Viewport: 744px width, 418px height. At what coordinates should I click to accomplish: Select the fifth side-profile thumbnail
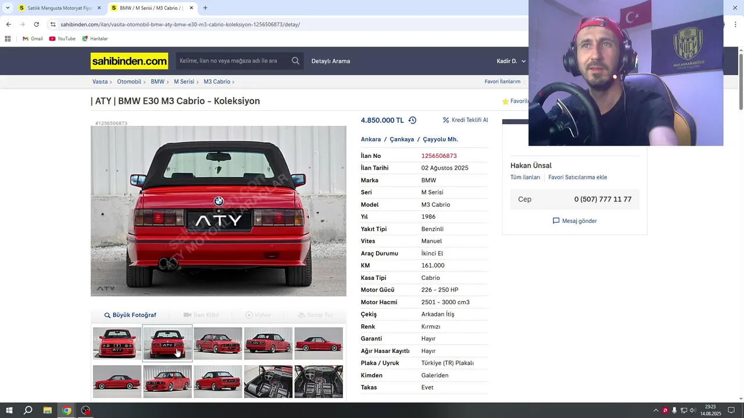[x=319, y=343]
